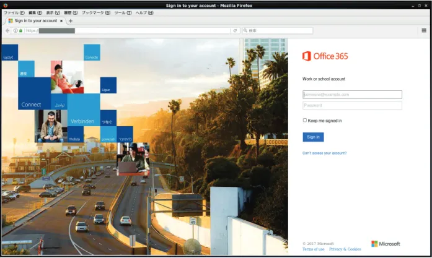Open the 履歴 (History) menu
This screenshot has height=258, width=432.
coord(71,12)
